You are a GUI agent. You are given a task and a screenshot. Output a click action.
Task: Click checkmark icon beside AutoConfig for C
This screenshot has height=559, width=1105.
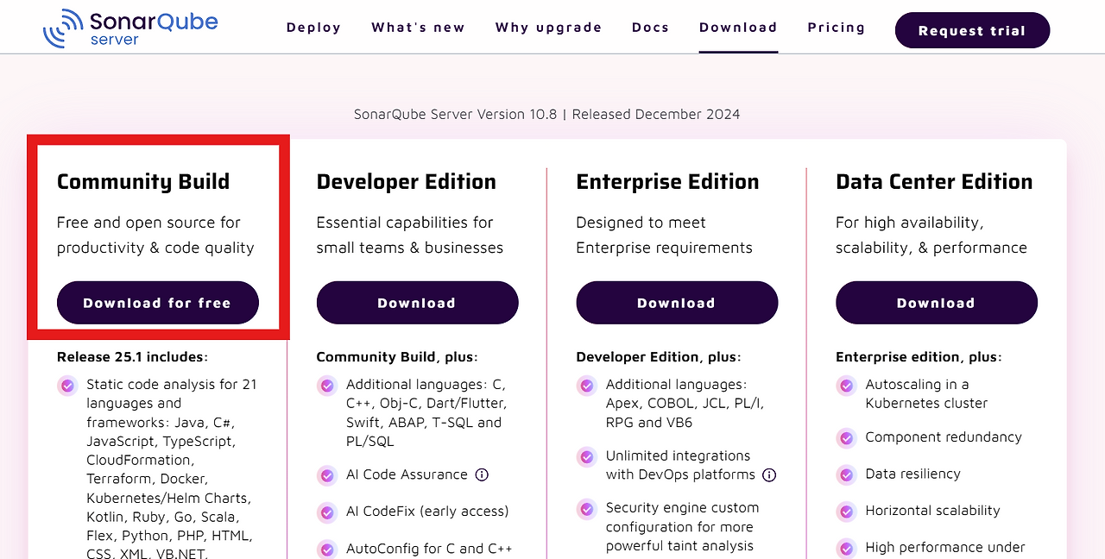coord(327,550)
